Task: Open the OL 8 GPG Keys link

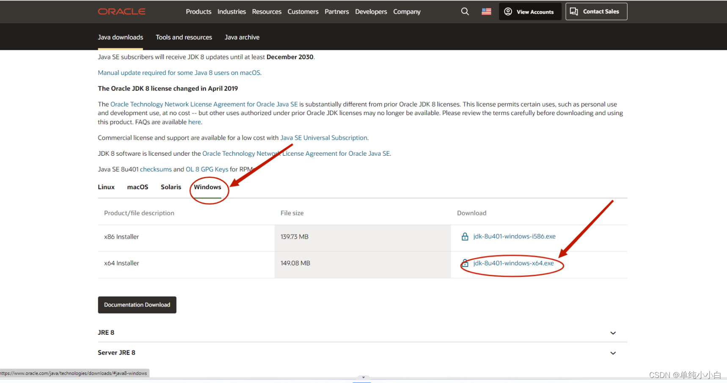Action: 207,169
